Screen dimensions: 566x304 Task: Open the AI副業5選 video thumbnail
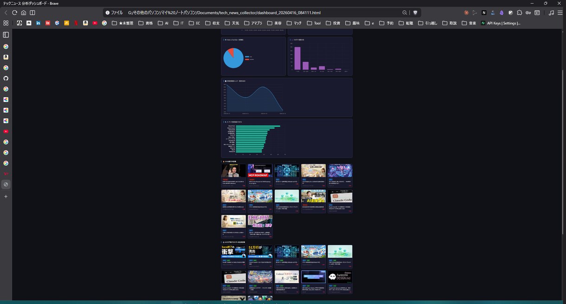313,196
